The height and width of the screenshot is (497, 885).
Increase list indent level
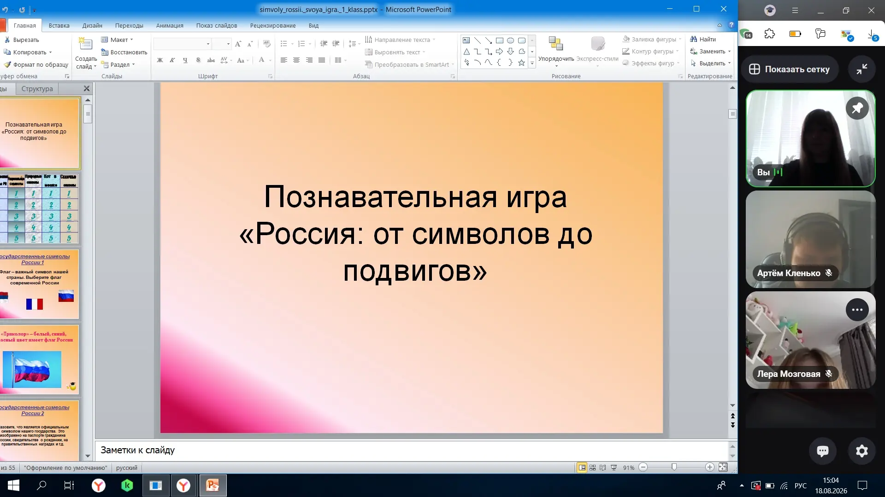pyautogui.click(x=336, y=44)
